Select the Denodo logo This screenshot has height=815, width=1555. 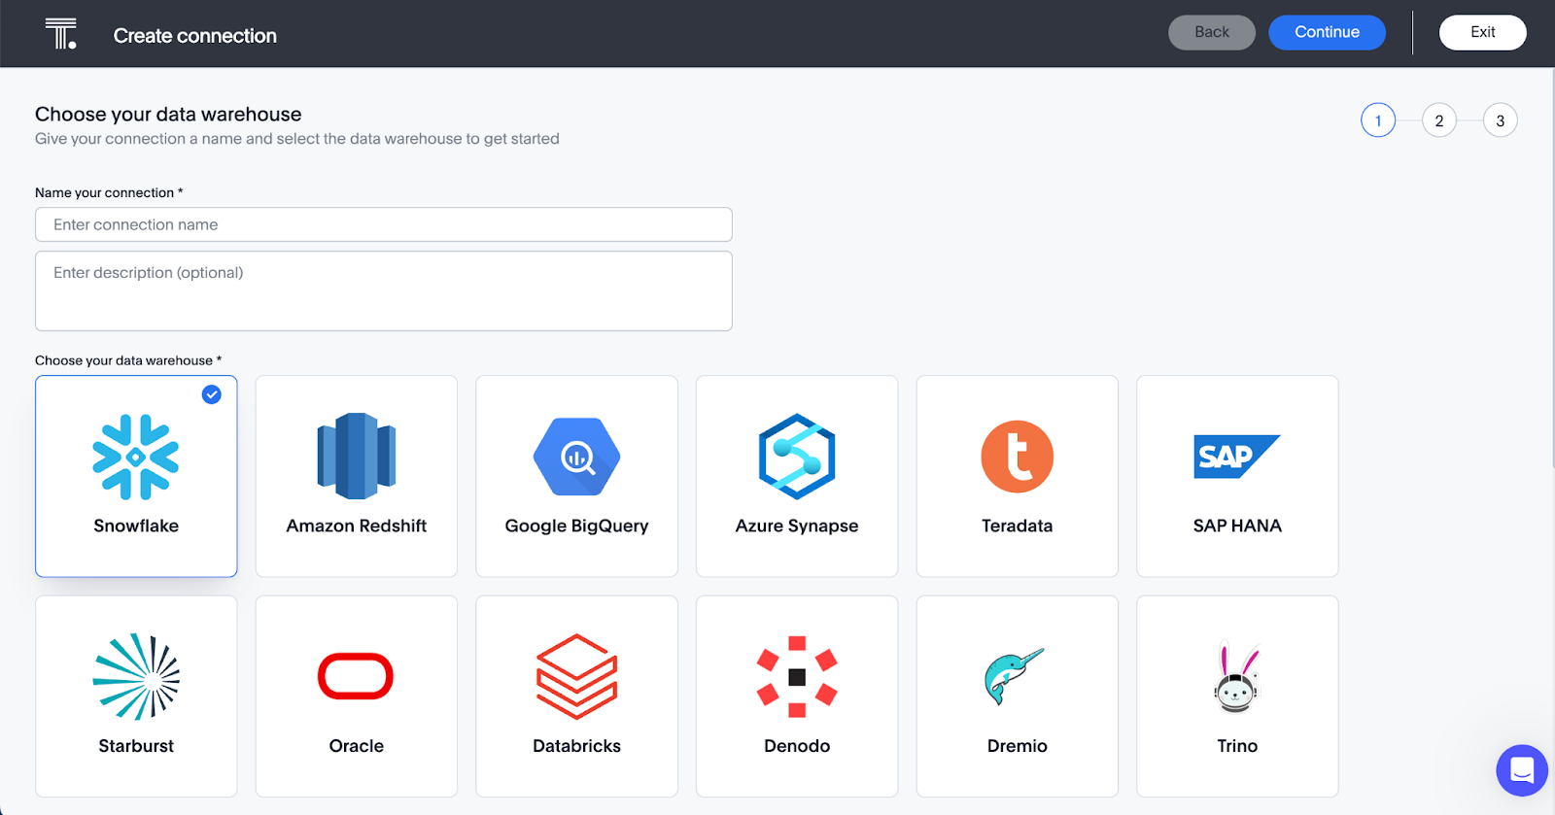797,676
